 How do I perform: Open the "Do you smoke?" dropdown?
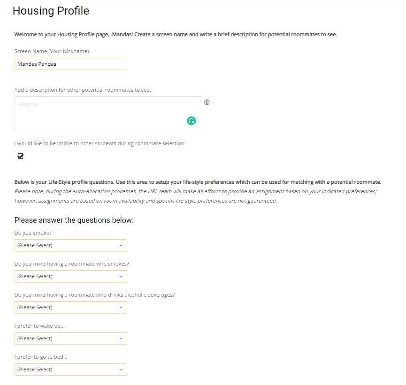click(x=70, y=245)
